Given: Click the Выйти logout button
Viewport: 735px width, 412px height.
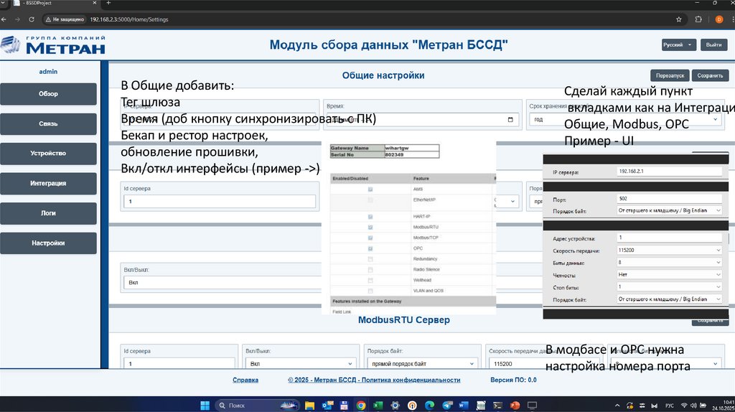Looking at the screenshot, I should tap(714, 45).
